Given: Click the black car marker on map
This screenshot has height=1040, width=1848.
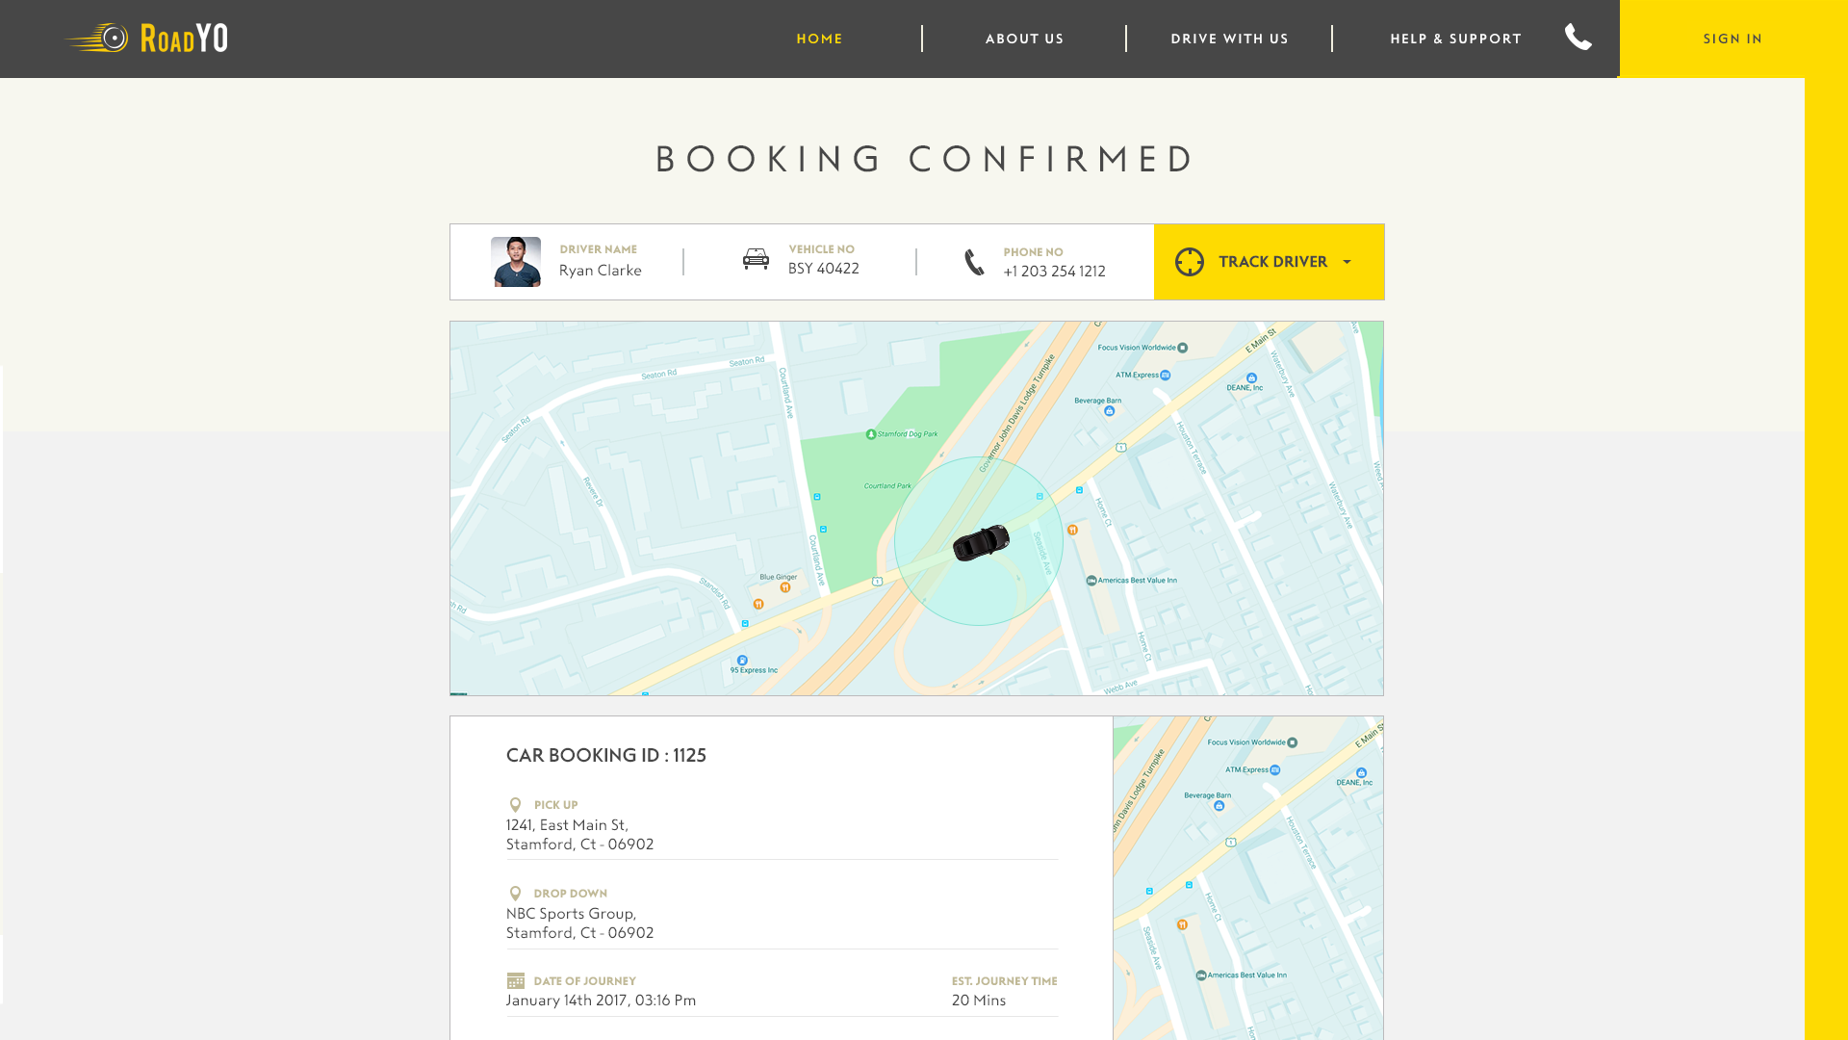Looking at the screenshot, I should 981,542.
